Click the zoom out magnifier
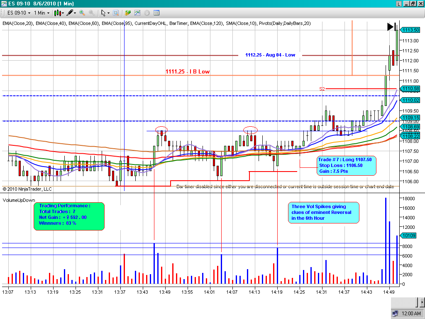The image size is (425, 319). tap(92, 13)
